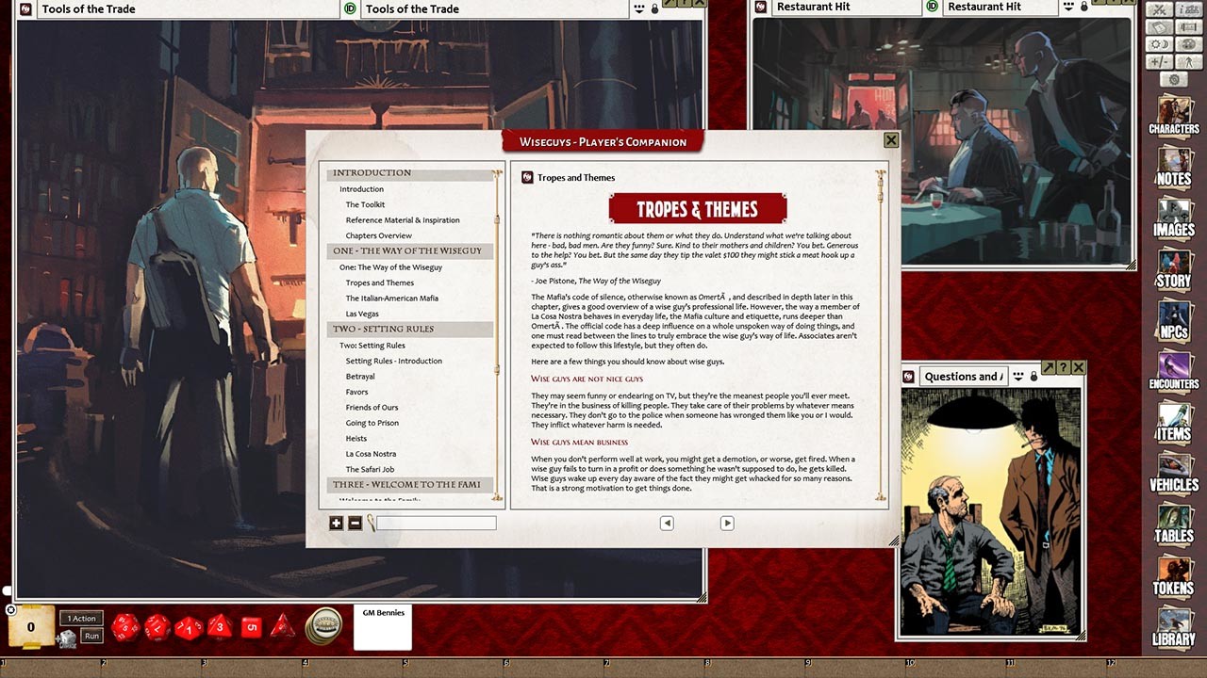Toggle the lock icon on Restaurant Hit window

(x=1083, y=8)
